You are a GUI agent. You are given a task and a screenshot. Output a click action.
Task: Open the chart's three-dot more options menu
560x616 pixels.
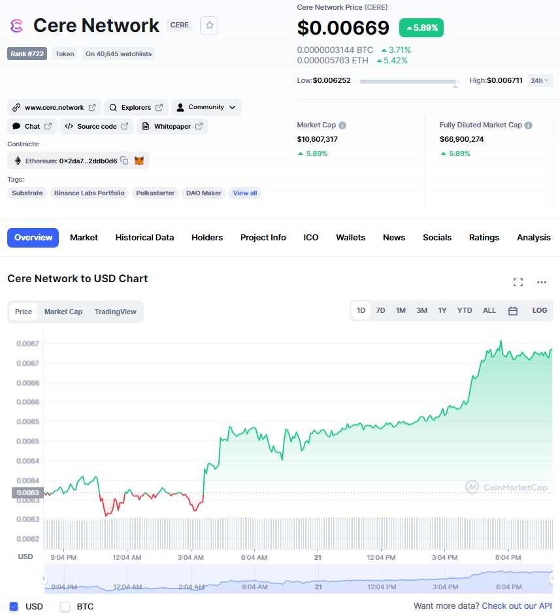[x=542, y=282]
